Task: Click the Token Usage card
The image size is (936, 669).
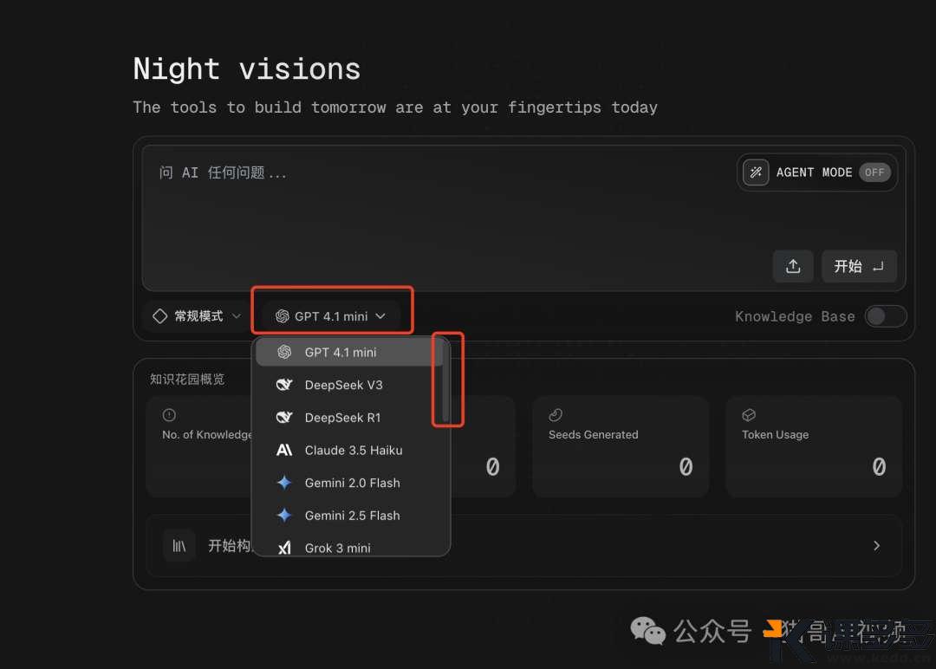Action: (814, 446)
